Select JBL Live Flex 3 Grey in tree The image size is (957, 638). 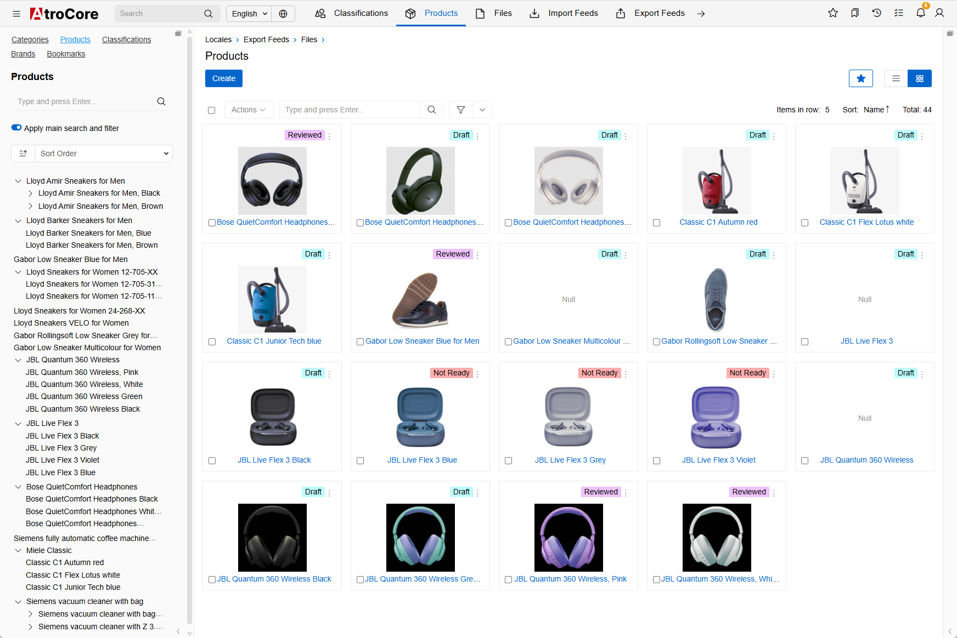pos(61,448)
